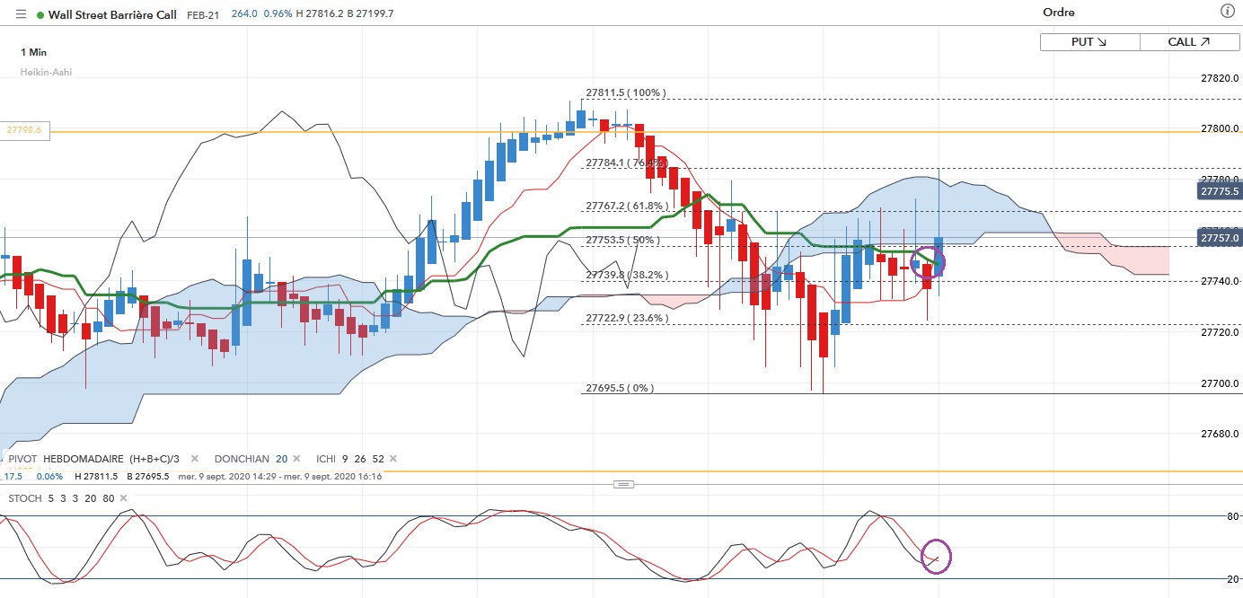Viewport: 1243px width, 598px height.
Task: Click the 0.96% change value in header
Action: point(277,14)
